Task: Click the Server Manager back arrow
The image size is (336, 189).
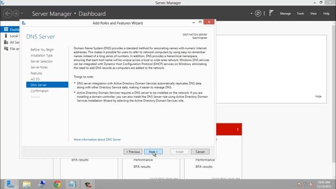Action: (7, 14)
